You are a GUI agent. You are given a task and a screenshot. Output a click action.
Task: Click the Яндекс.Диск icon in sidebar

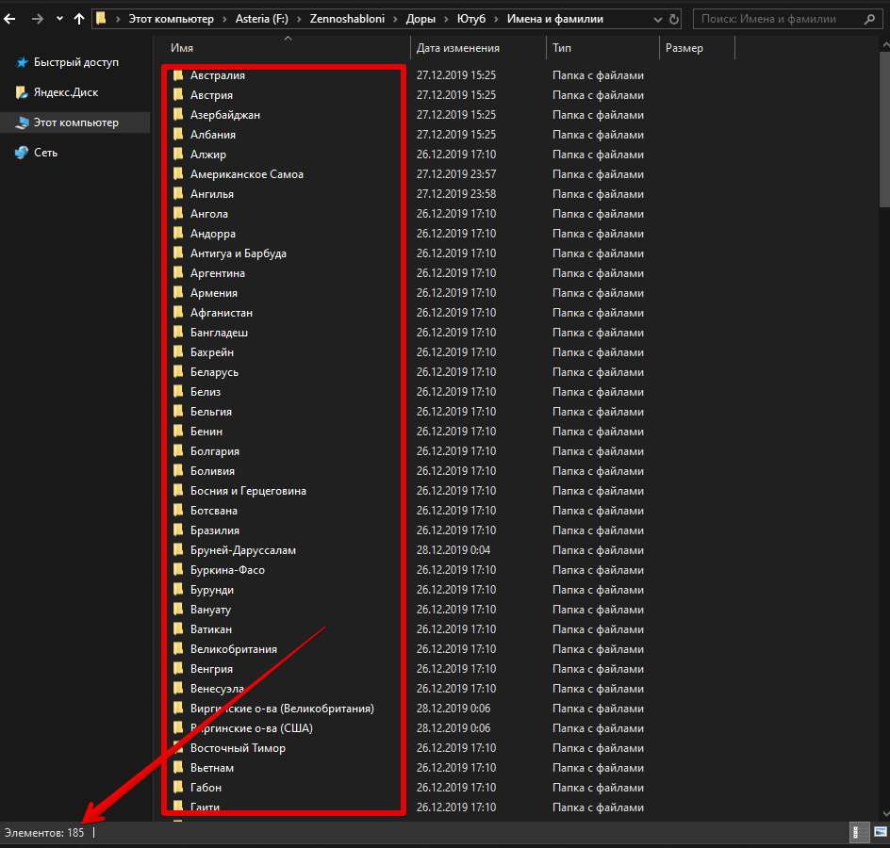point(22,92)
